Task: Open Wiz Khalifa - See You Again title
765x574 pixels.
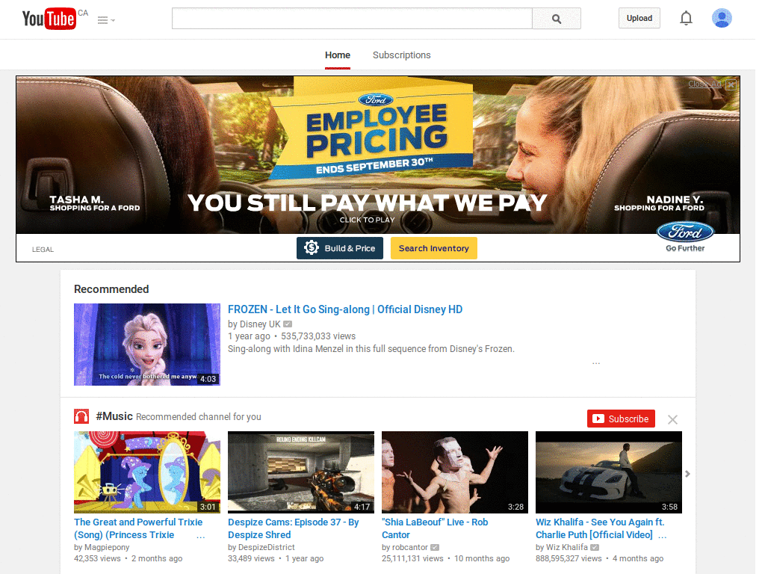Action: tap(600, 528)
